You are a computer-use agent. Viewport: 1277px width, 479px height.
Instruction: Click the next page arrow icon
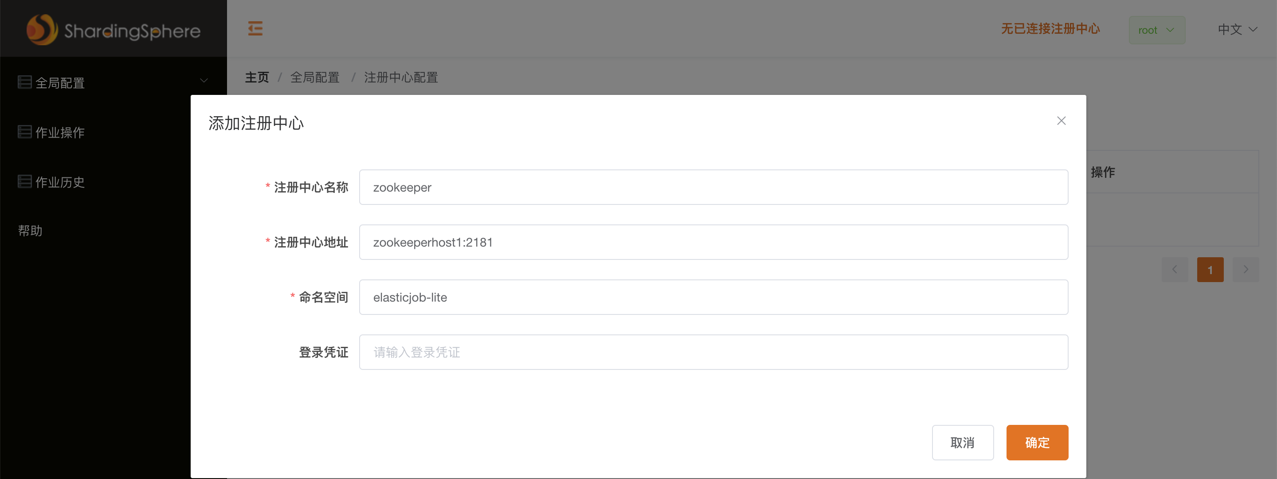click(1246, 269)
